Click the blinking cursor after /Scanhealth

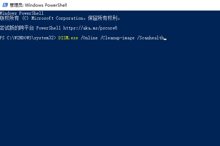[165, 38]
